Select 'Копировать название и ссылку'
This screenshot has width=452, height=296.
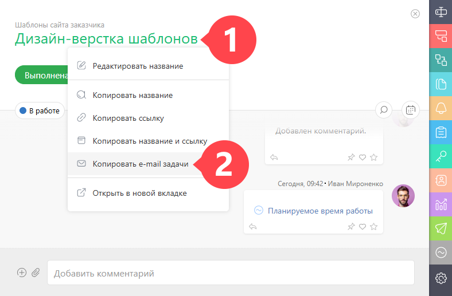pos(148,141)
